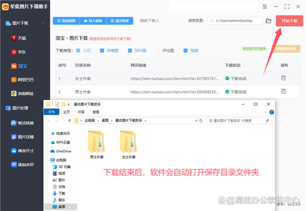This screenshot has width=306, height=211.
Task: Select the 淘宝 sidebar item
Action: point(19,66)
